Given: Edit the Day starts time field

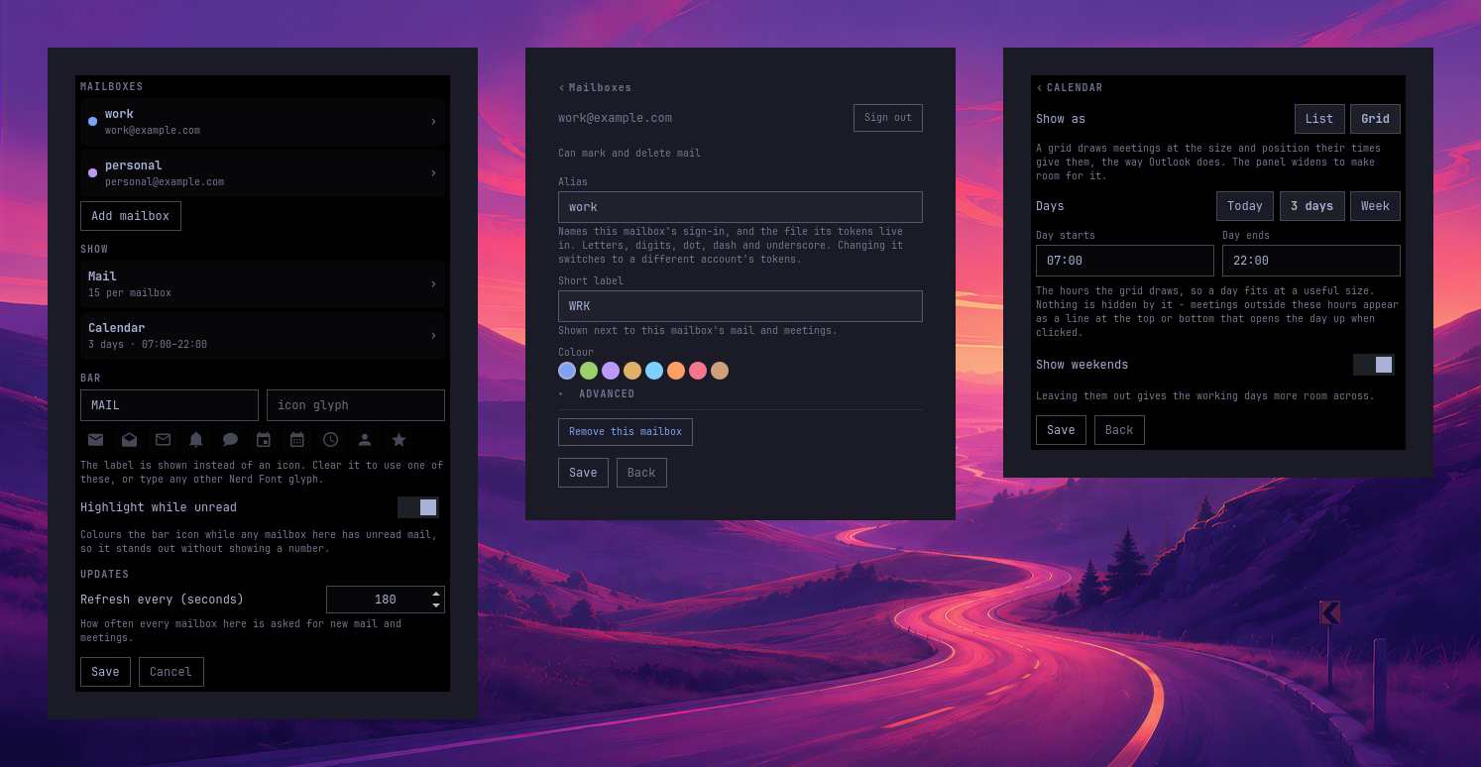Looking at the screenshot, I should tap(1125, 261).
